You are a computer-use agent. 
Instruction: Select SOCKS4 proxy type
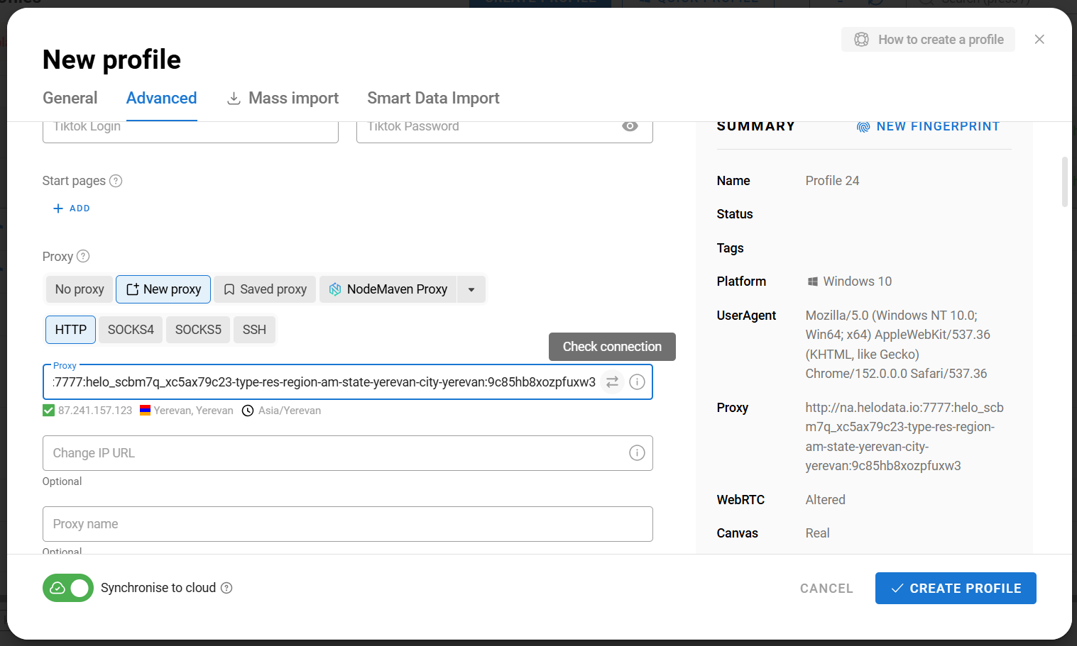131,330
